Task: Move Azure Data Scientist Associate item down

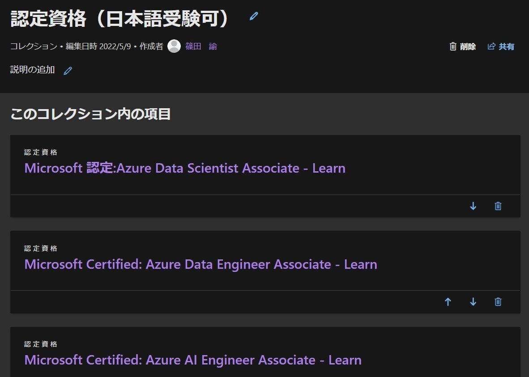Action: (473, 206)
